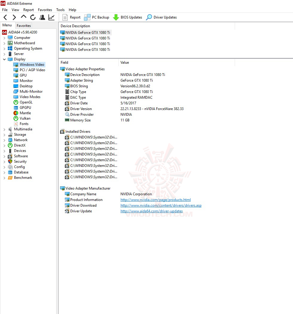293x314 pixels.
Task: Click the Database icon in the tree
Action: [10, 173]
